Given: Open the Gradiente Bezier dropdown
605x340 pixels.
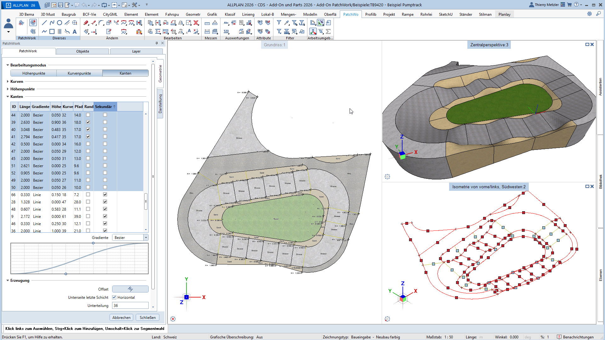Looking at the screenshot, I should coord(146,238).
